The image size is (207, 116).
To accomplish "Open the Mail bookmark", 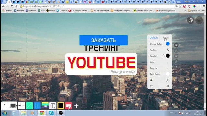I will tap(41, 11).
